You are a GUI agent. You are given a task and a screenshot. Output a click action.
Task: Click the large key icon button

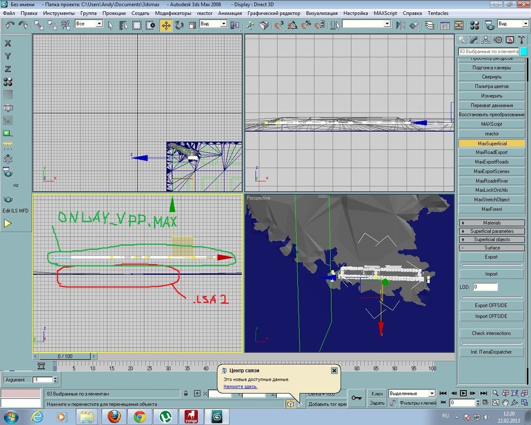(356, 398)
